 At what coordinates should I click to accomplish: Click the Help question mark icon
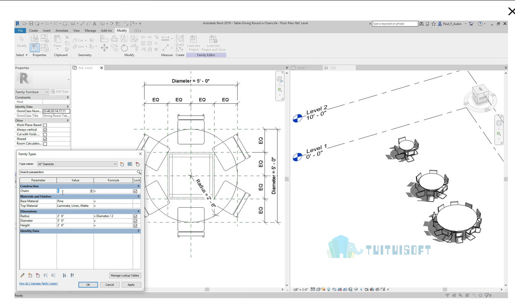(x=480, y=24)
